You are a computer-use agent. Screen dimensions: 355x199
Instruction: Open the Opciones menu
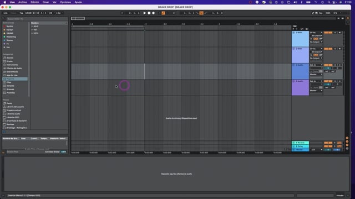pyautogui.click(x=65, y=2)
